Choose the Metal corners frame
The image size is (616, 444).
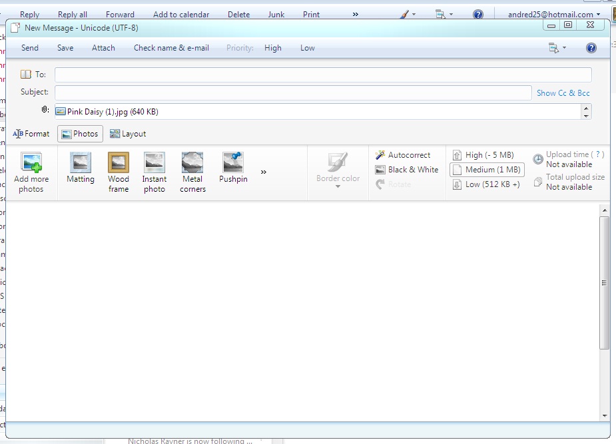click(192, 172)
